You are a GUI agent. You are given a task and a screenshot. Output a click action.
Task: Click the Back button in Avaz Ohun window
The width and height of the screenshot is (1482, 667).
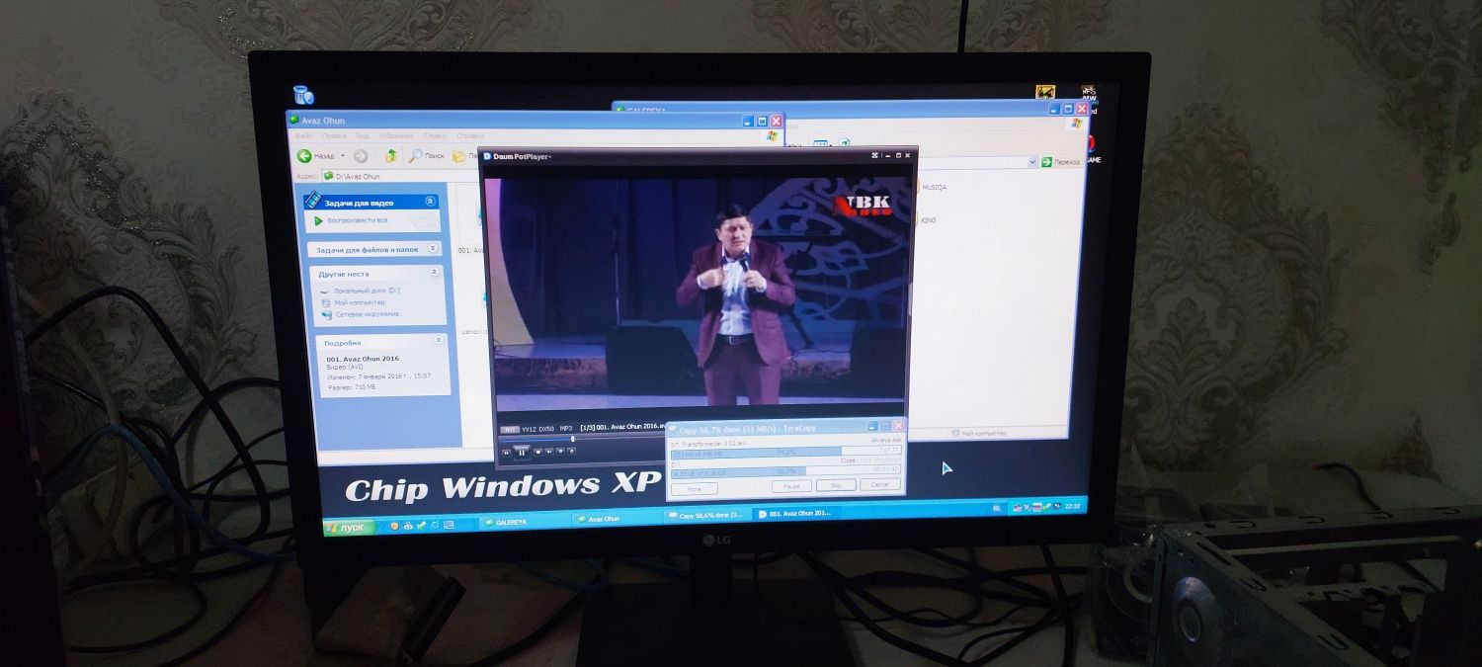315,156
